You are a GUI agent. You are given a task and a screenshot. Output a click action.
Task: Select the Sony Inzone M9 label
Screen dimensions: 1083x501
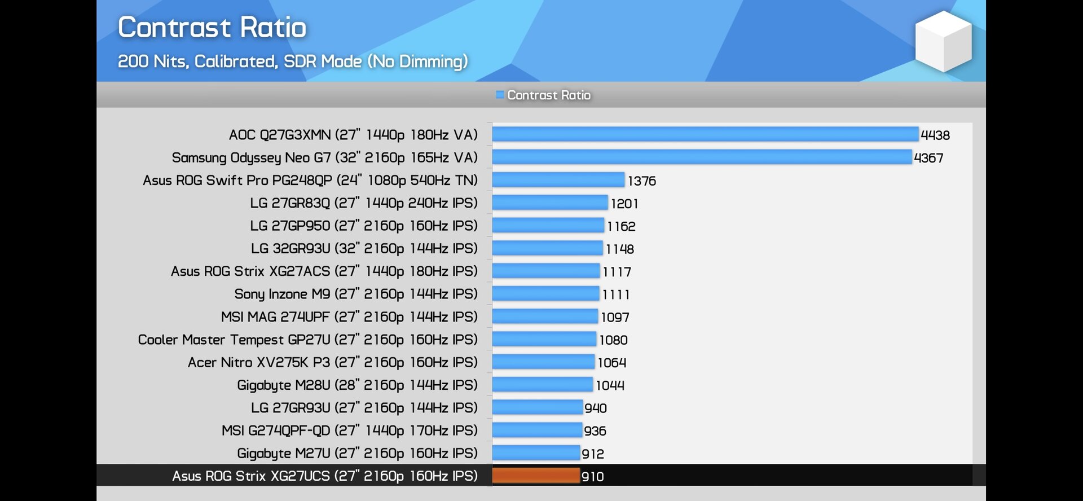(x=356, y=294)
